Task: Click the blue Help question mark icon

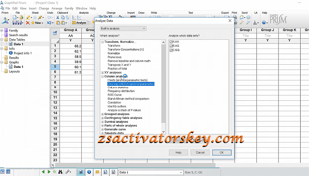Action: tap(264, 23)
